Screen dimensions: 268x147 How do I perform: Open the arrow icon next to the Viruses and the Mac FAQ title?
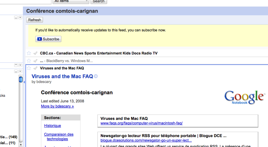96,76
